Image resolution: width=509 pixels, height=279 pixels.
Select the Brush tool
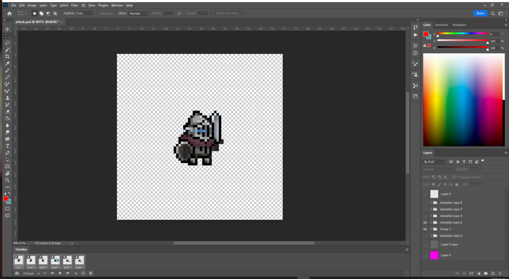[7, 71]
